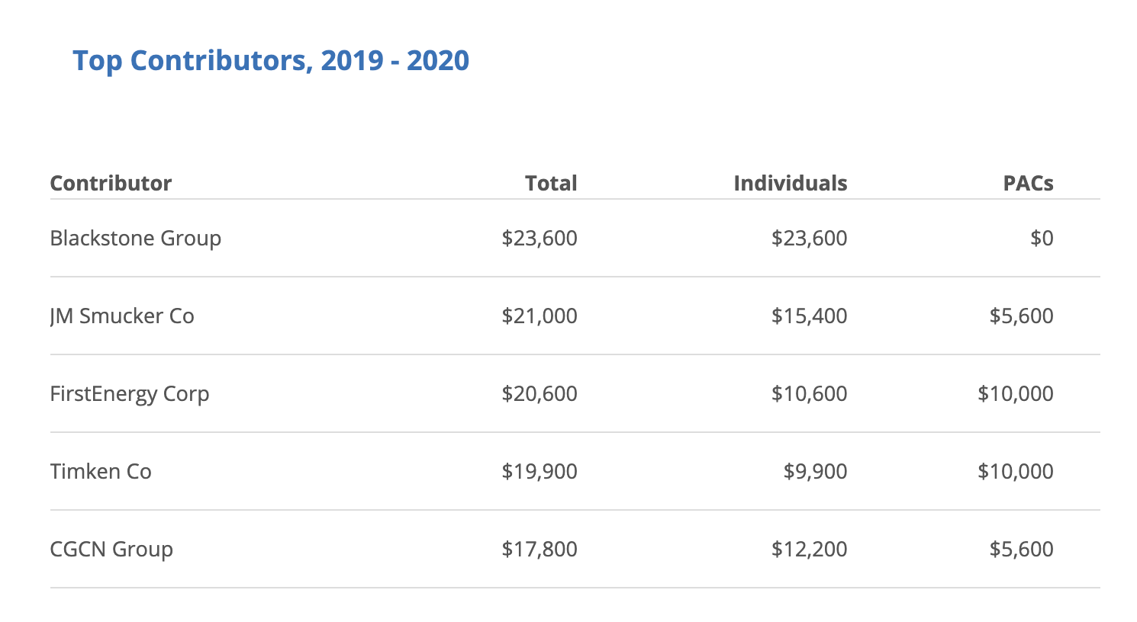1137x622 pixels.
Task: Select the FirstEnergy Corp contributor name
Action: [130, 394]
